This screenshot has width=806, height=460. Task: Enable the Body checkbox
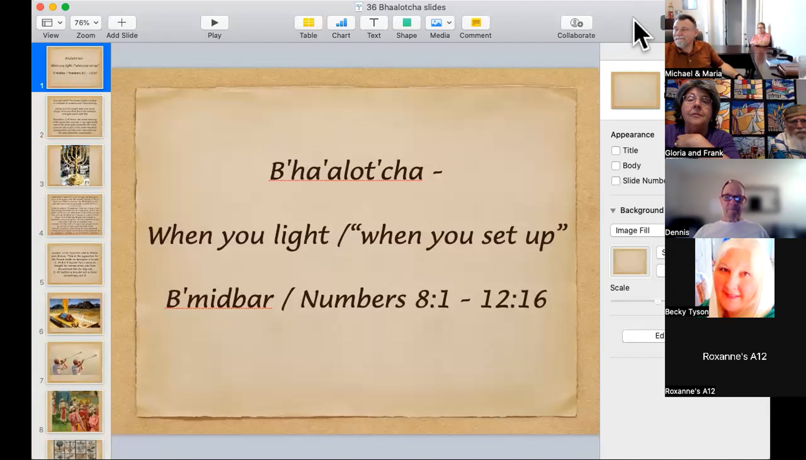(616, 166)
